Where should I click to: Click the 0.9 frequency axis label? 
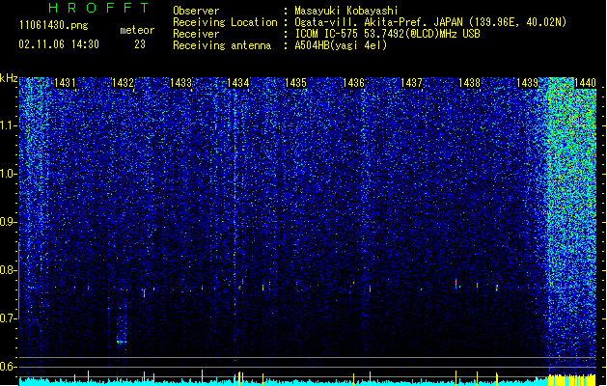click(x=8, y=222)
